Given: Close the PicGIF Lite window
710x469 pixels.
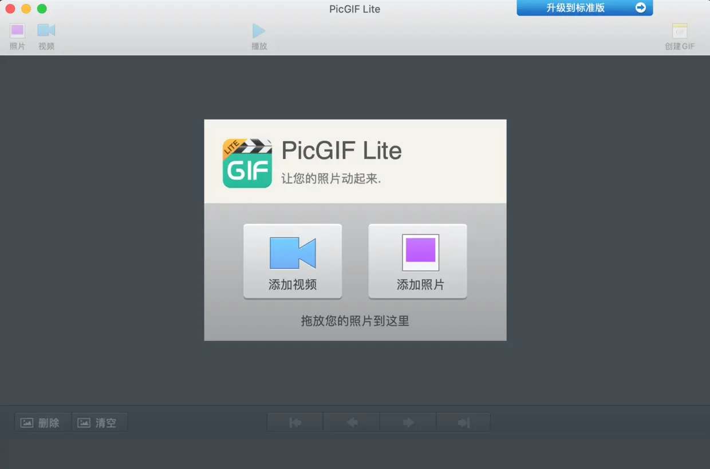Looking at the screenshot, I should click(10, 9).
